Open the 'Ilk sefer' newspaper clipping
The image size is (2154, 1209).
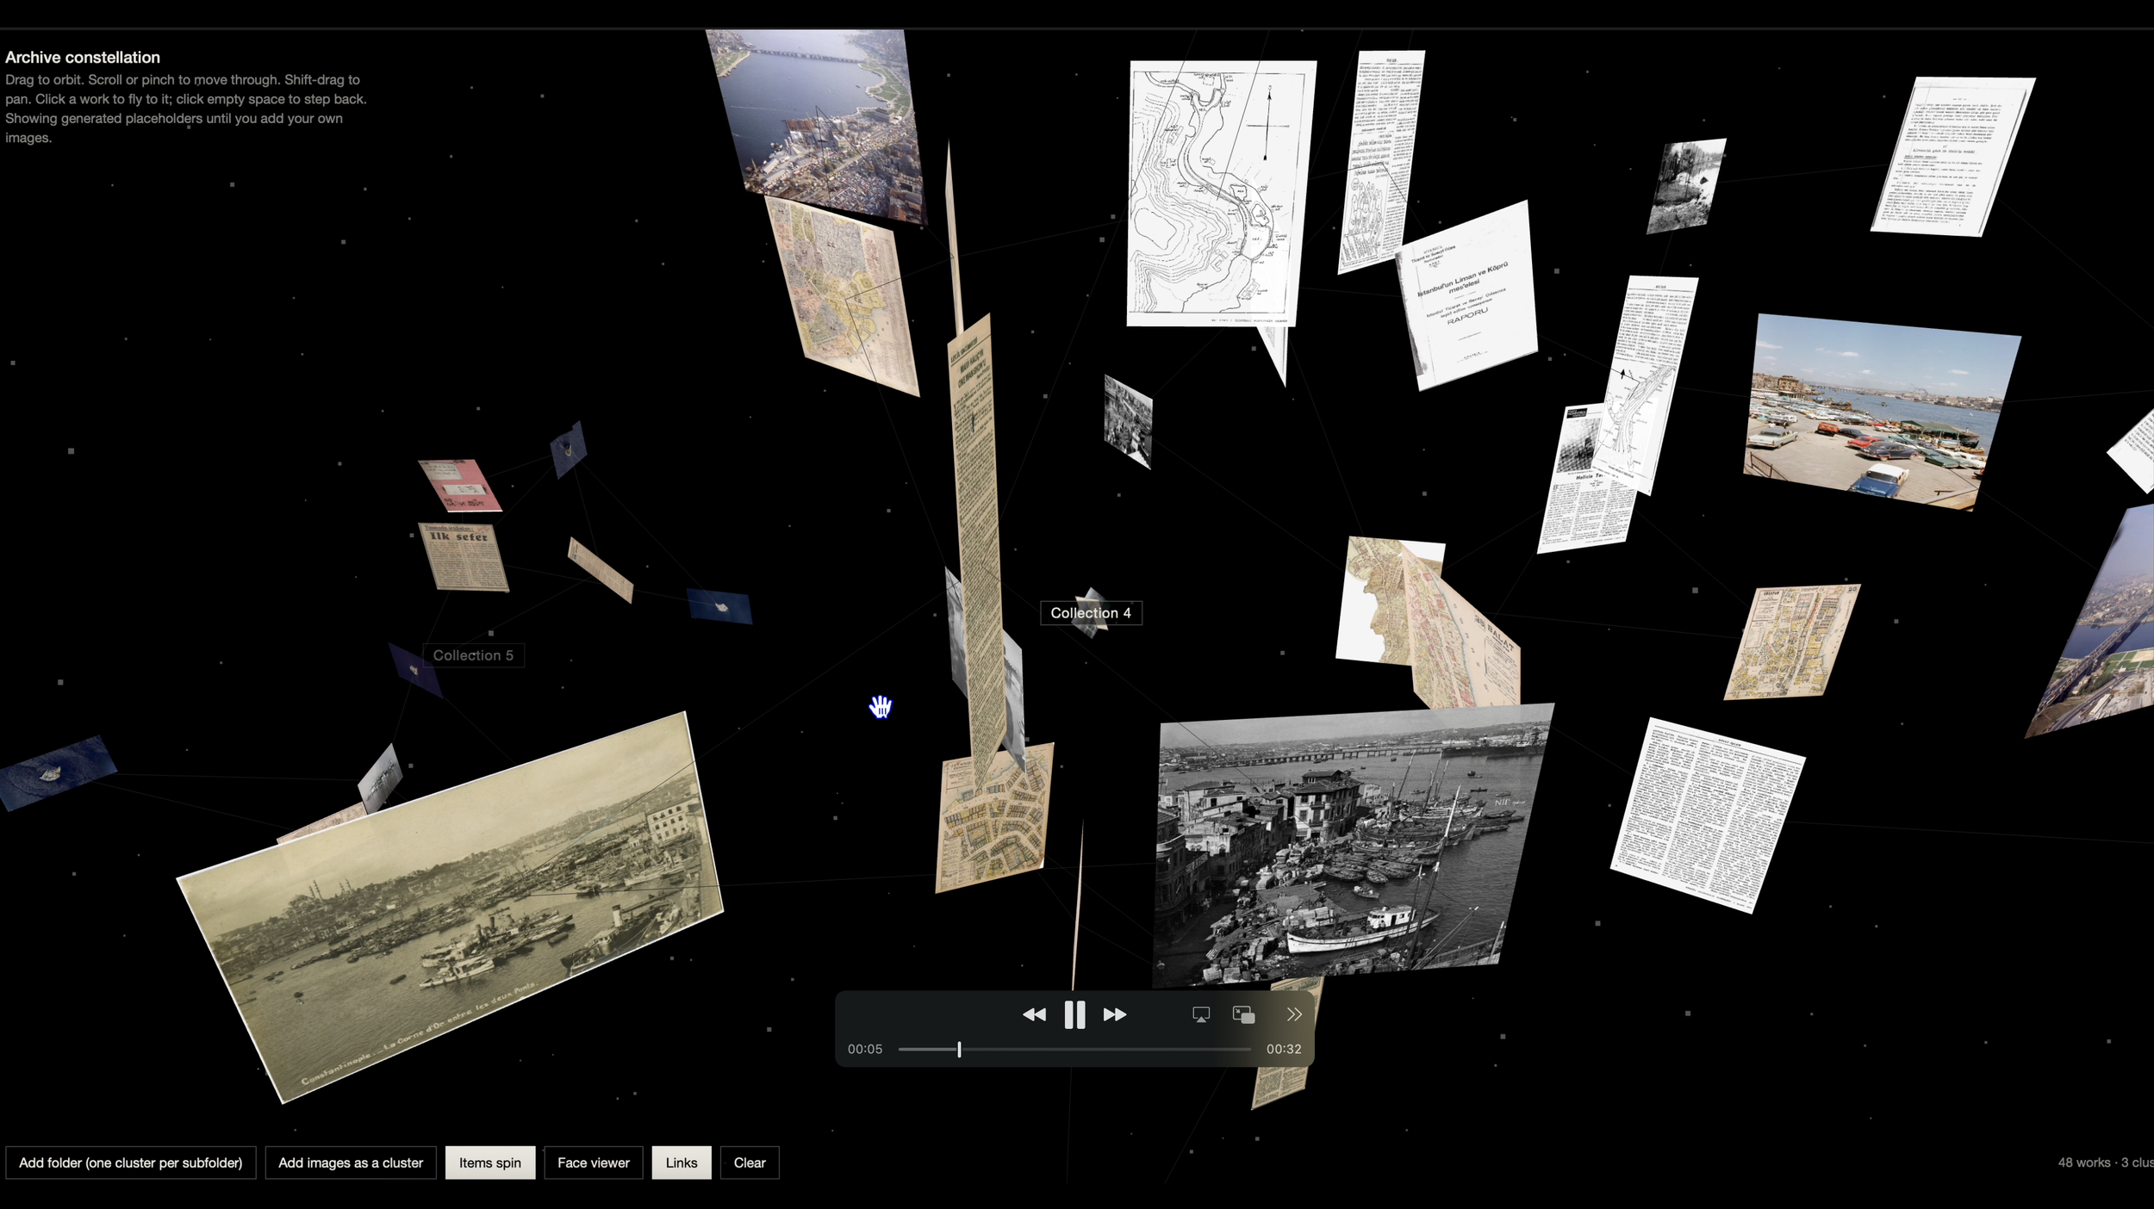[x=464, y=557]
